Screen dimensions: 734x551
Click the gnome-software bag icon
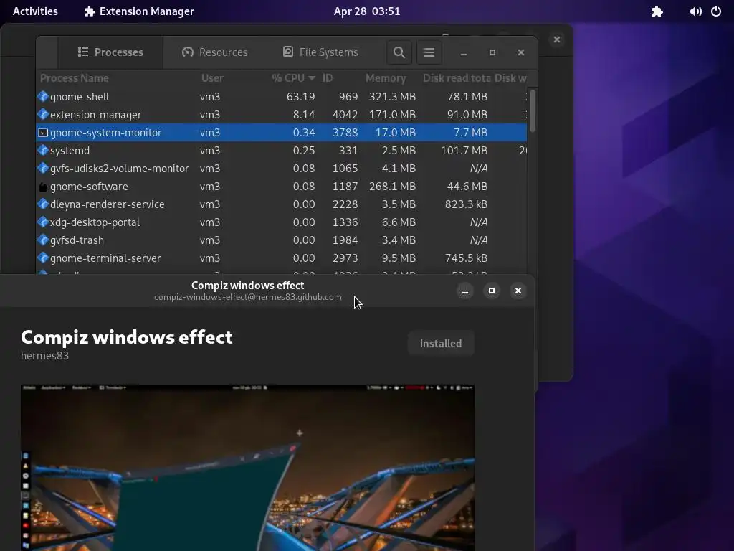(x=42, y=187)
